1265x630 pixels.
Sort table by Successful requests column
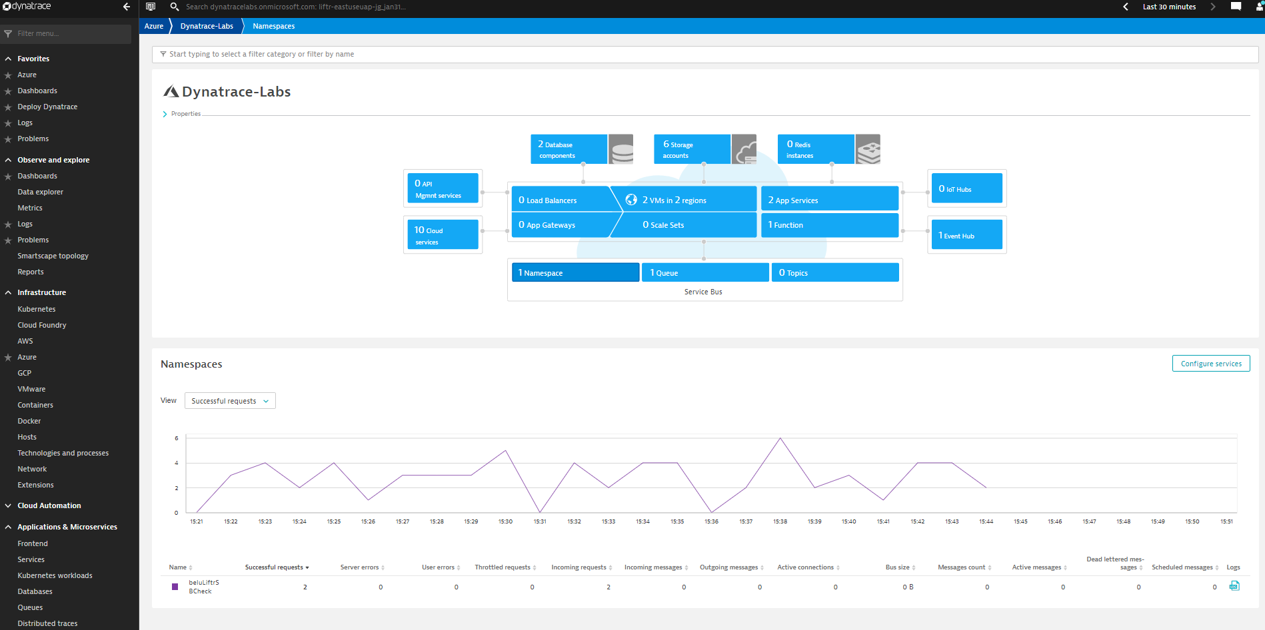[x=277, y=567]
